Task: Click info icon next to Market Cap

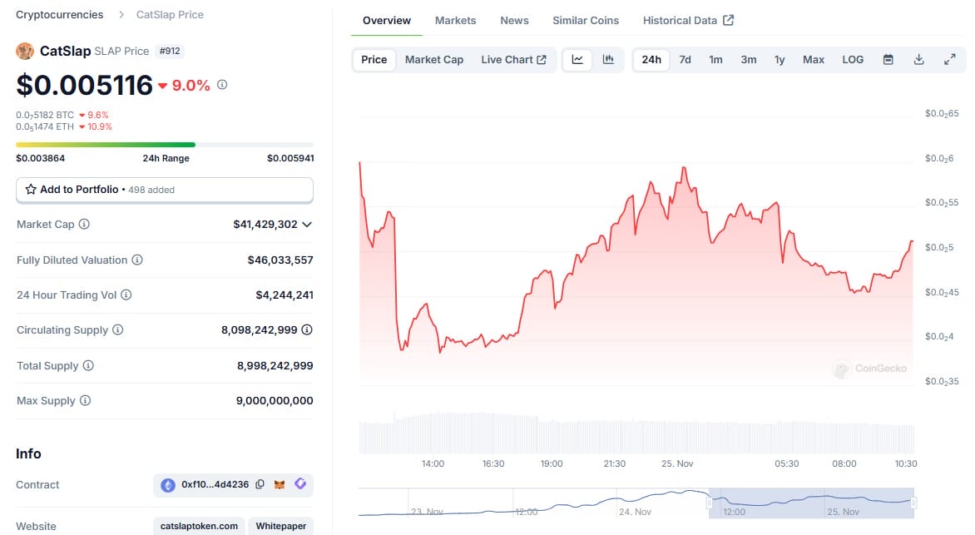Action: tap(84, 225)
